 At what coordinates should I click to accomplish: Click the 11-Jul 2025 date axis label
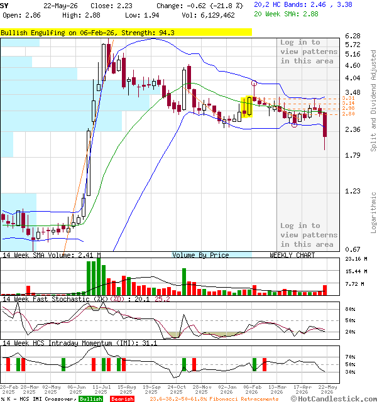[x=101, y=389]
